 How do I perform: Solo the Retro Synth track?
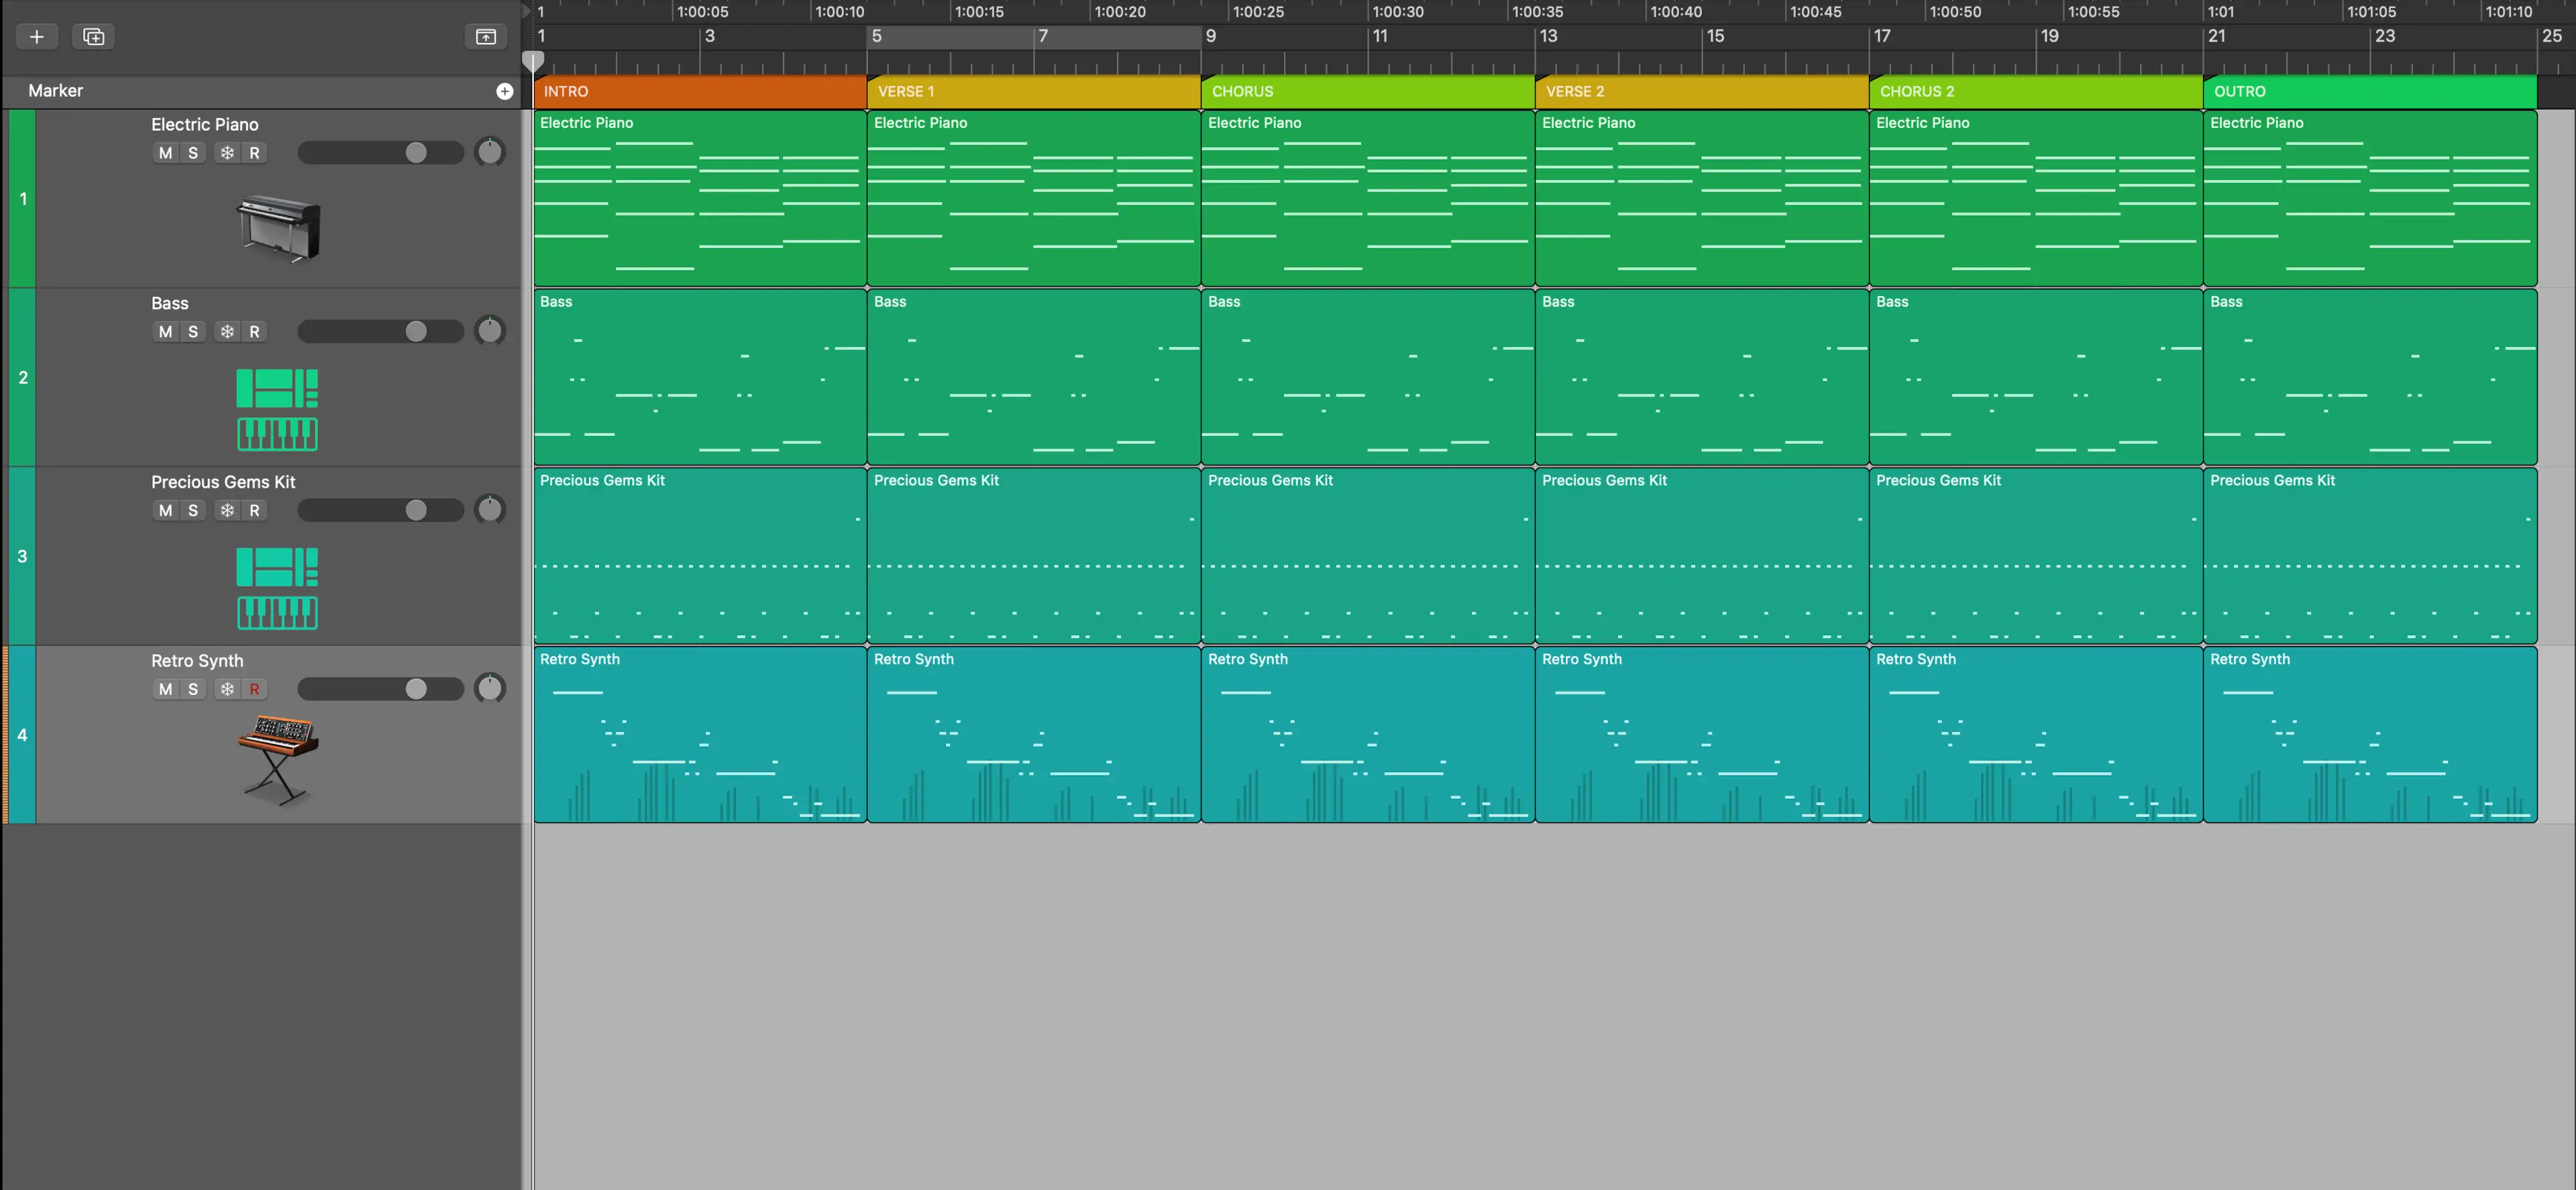[x=193, y=689]
